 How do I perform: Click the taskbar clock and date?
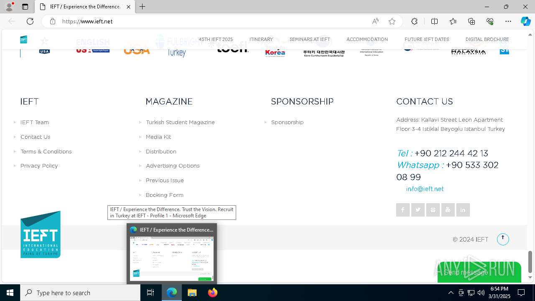pos(499,293)
